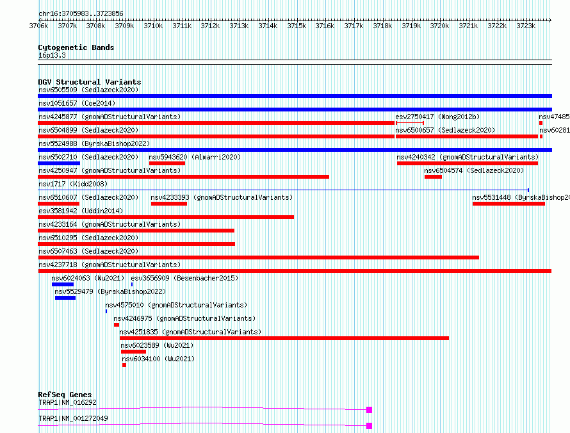Select nsv6507463 (Sedlazeck2020) label
570x433 pixels.
pos(88,251)
